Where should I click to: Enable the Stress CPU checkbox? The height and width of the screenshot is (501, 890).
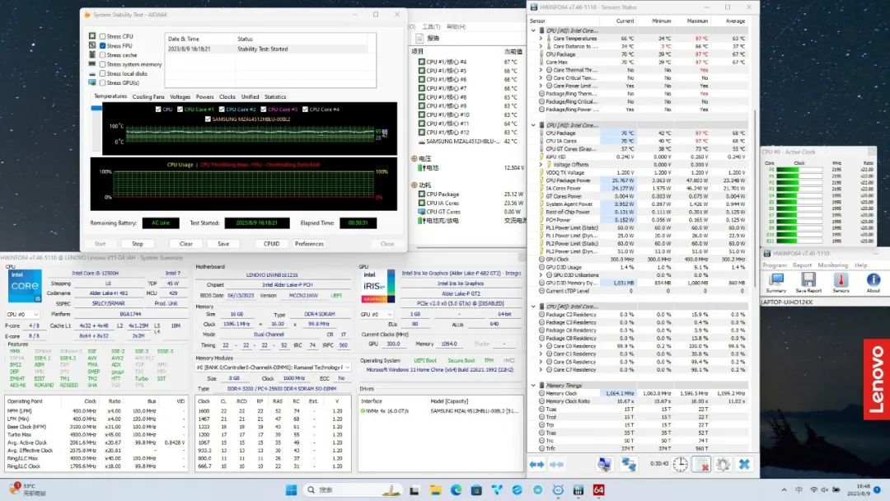point(103,36)
